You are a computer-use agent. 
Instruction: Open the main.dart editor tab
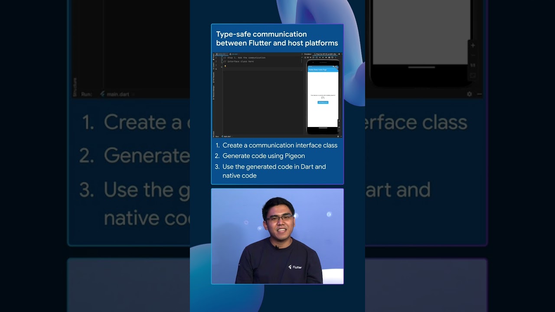[234, 54]
